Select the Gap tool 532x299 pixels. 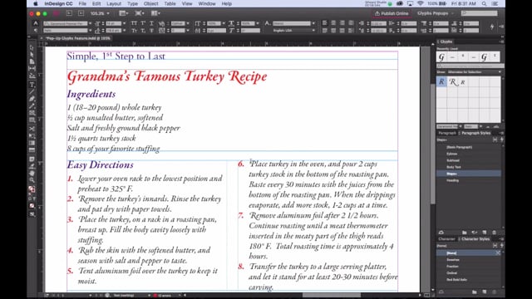[32, 68]
